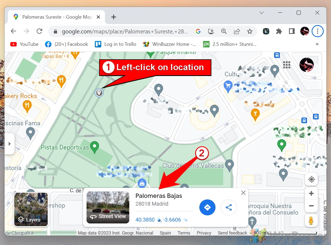Click the Map data ©2023 copyright text
This screenshot has height=245, width=331.
(116, 233)
